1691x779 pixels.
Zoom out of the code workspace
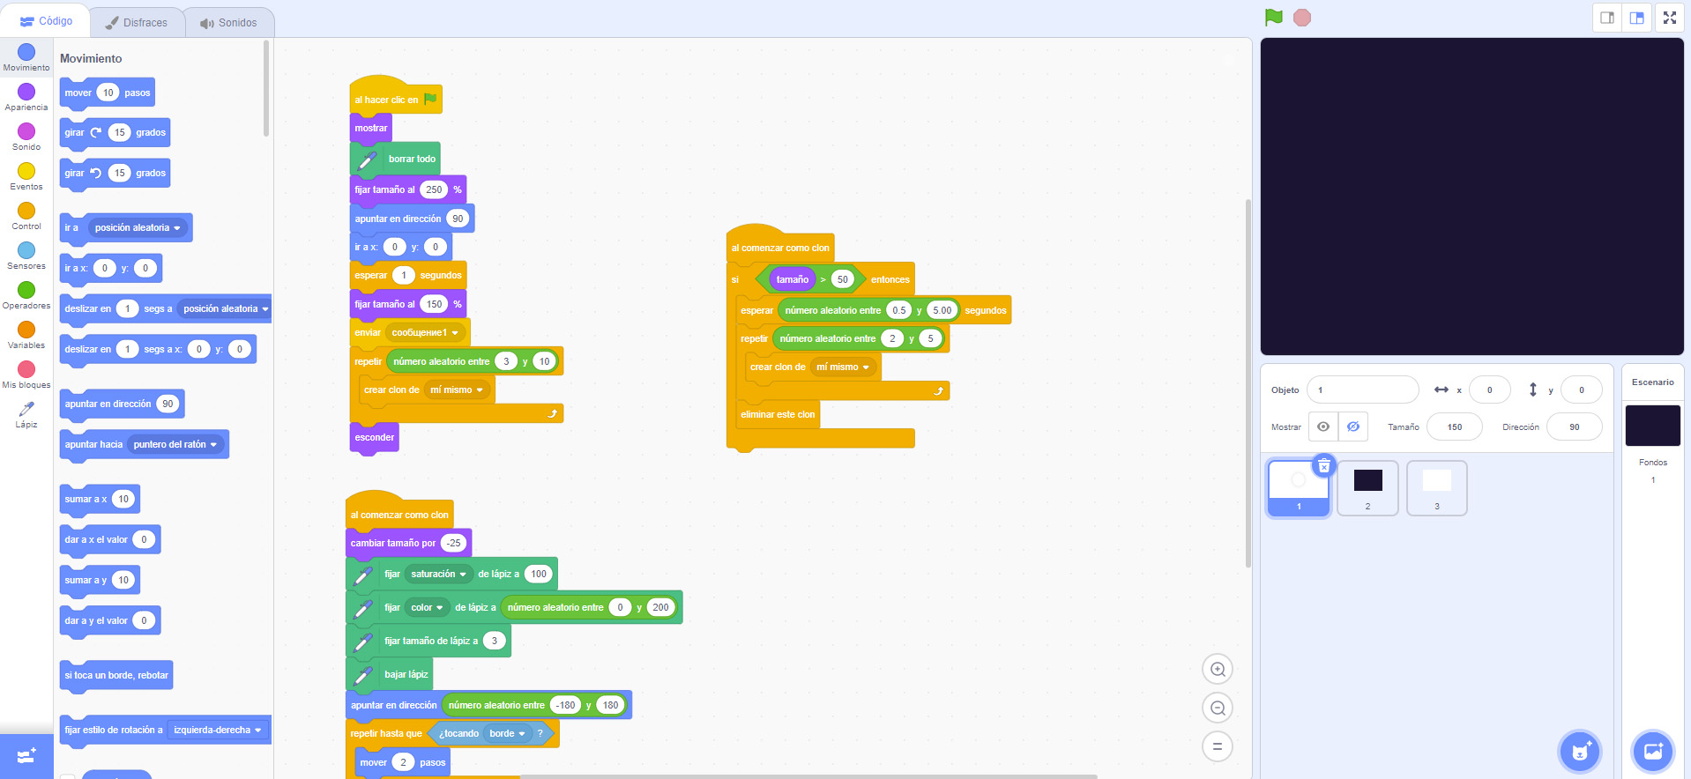(x=1217, y=709)
